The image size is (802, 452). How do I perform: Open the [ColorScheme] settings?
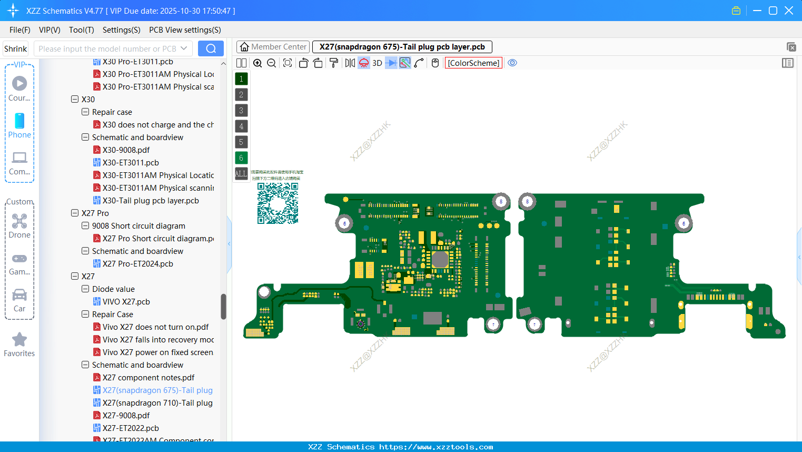(x=473, y=63)
